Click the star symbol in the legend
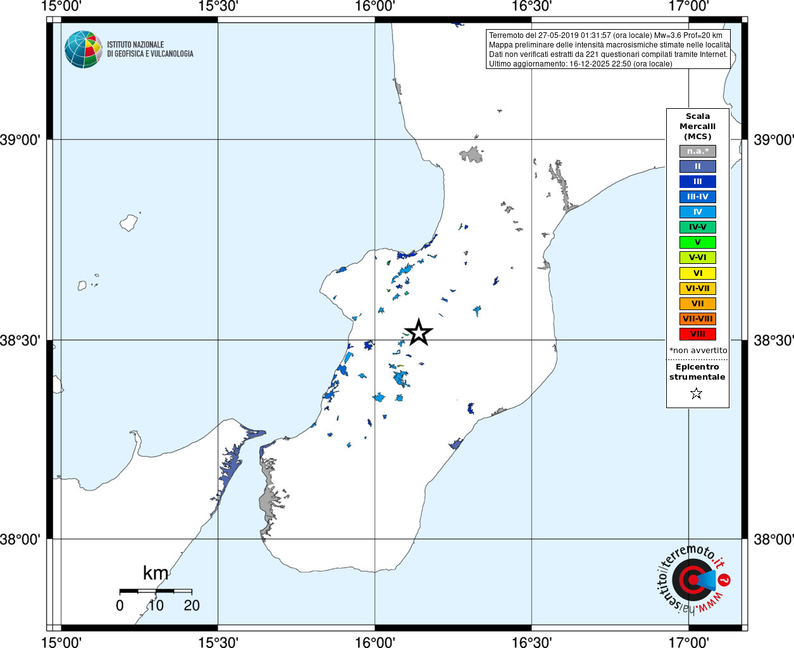The width and height of the screenshot is (794, 648). pyautogui.click(x=697, y=394)
